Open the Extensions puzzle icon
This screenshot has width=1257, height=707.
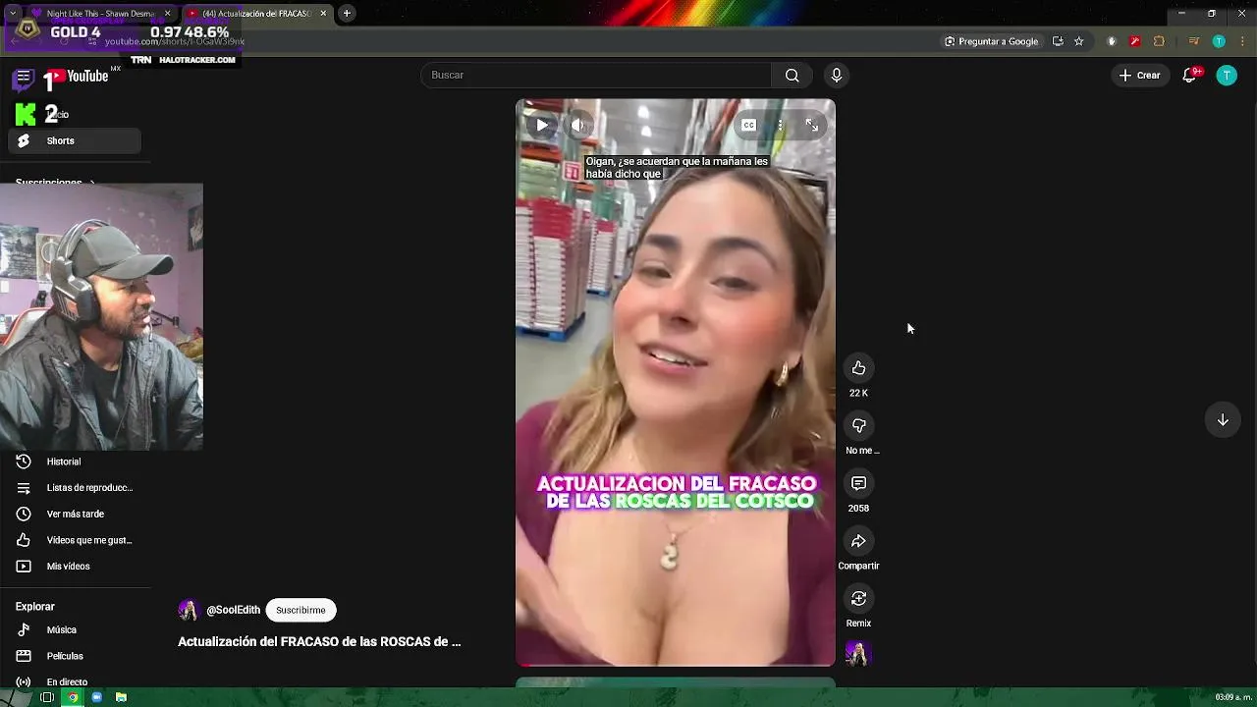click(x=1159, y=41)
